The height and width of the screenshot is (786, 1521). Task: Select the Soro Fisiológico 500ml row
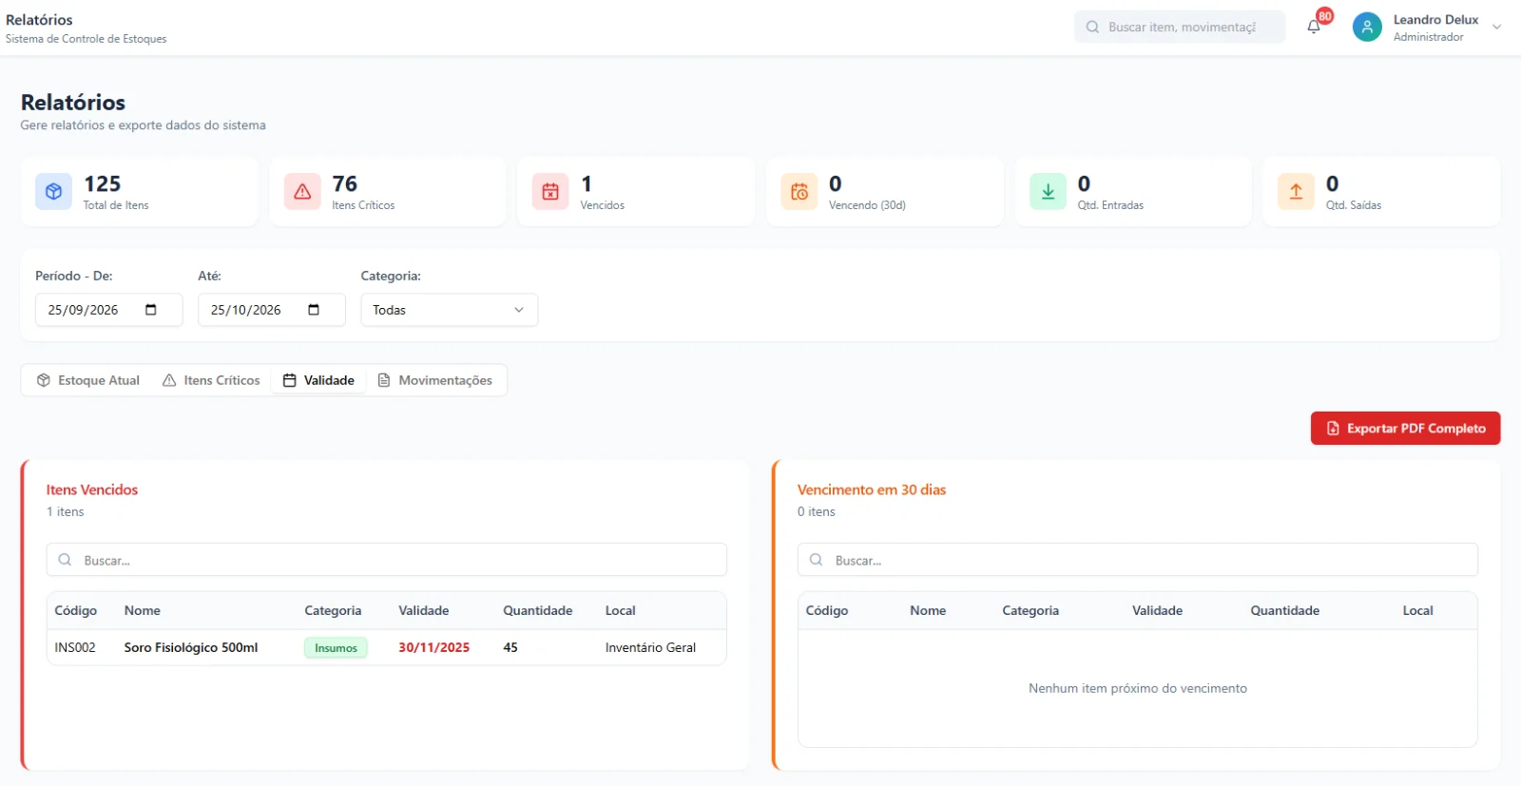coord(387,647)
